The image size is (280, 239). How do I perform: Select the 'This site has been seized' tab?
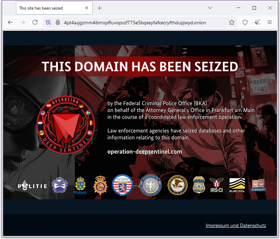(x=54, y=8)
